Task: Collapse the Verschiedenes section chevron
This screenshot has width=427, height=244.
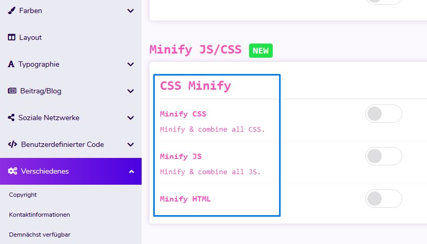Action: coord(131,172)
